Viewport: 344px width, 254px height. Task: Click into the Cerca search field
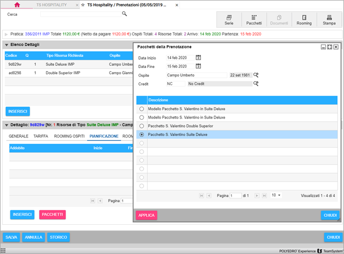[80, 14]
